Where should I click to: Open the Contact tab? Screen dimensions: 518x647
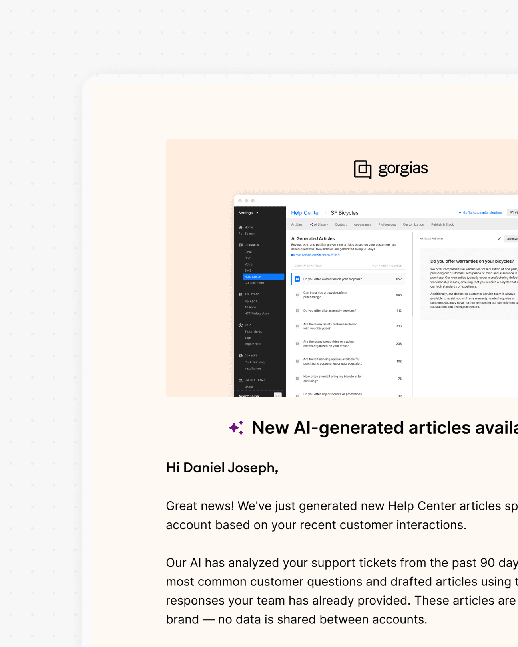341,224
